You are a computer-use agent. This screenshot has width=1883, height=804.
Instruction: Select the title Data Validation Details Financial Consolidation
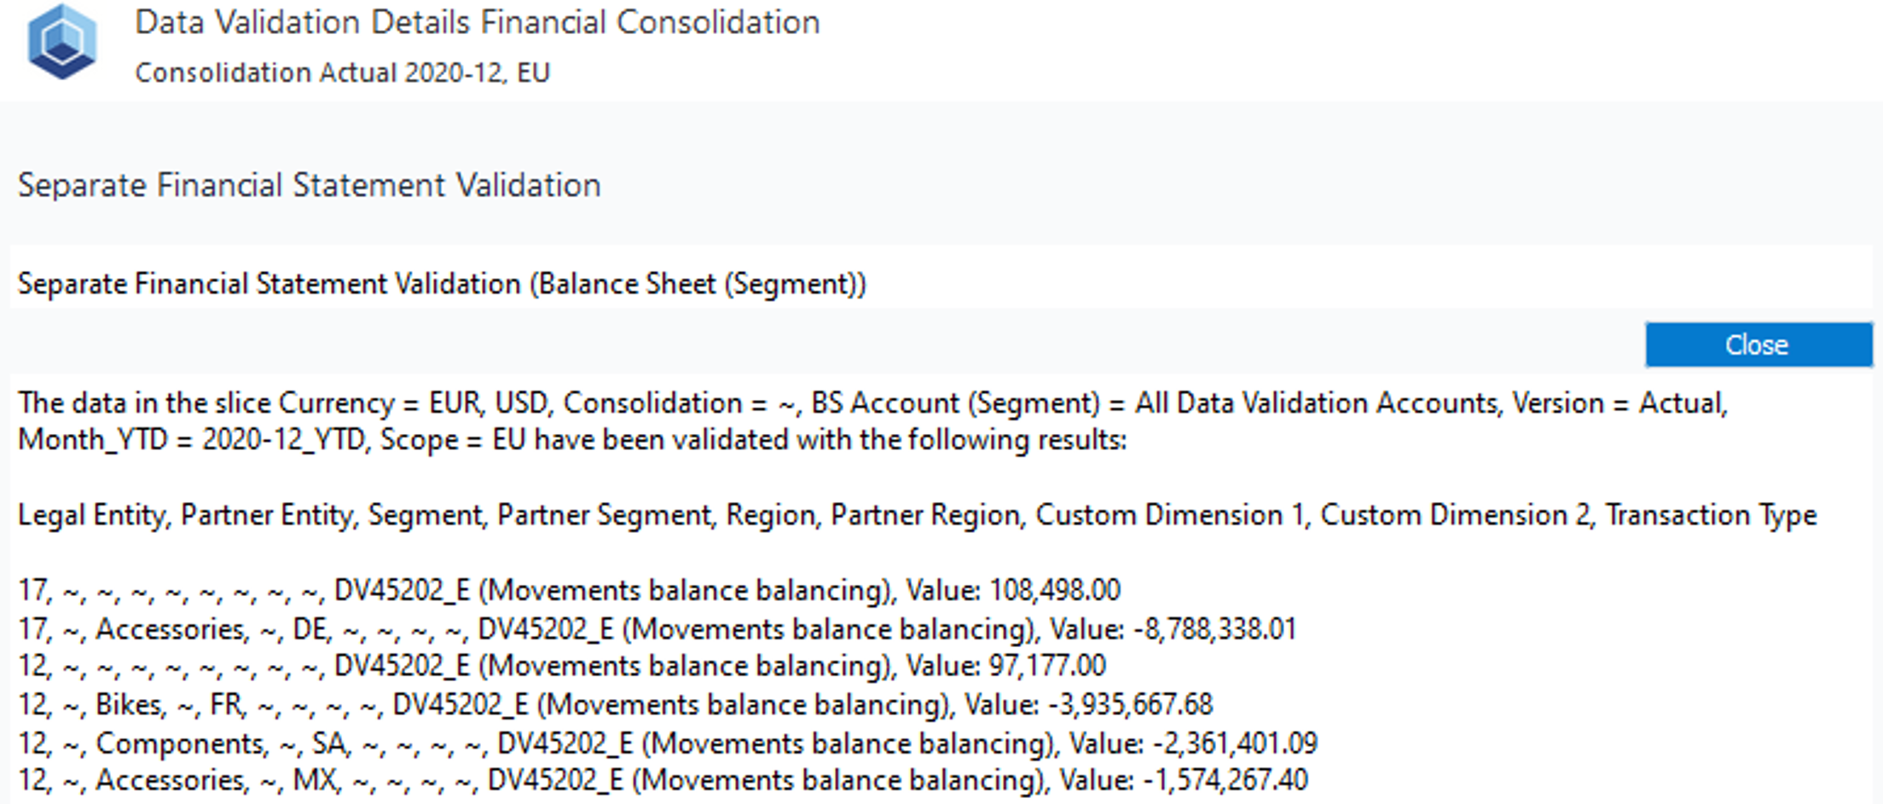pos(476,23)
